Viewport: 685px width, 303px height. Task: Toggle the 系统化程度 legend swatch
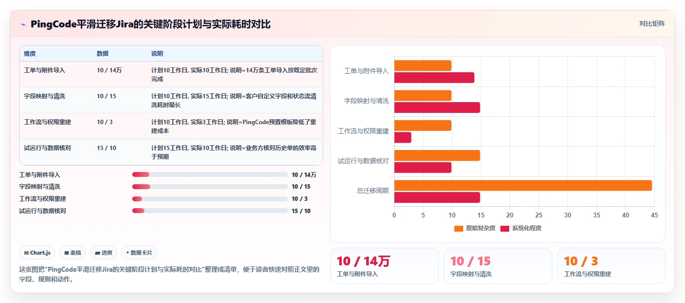(504, 228)
